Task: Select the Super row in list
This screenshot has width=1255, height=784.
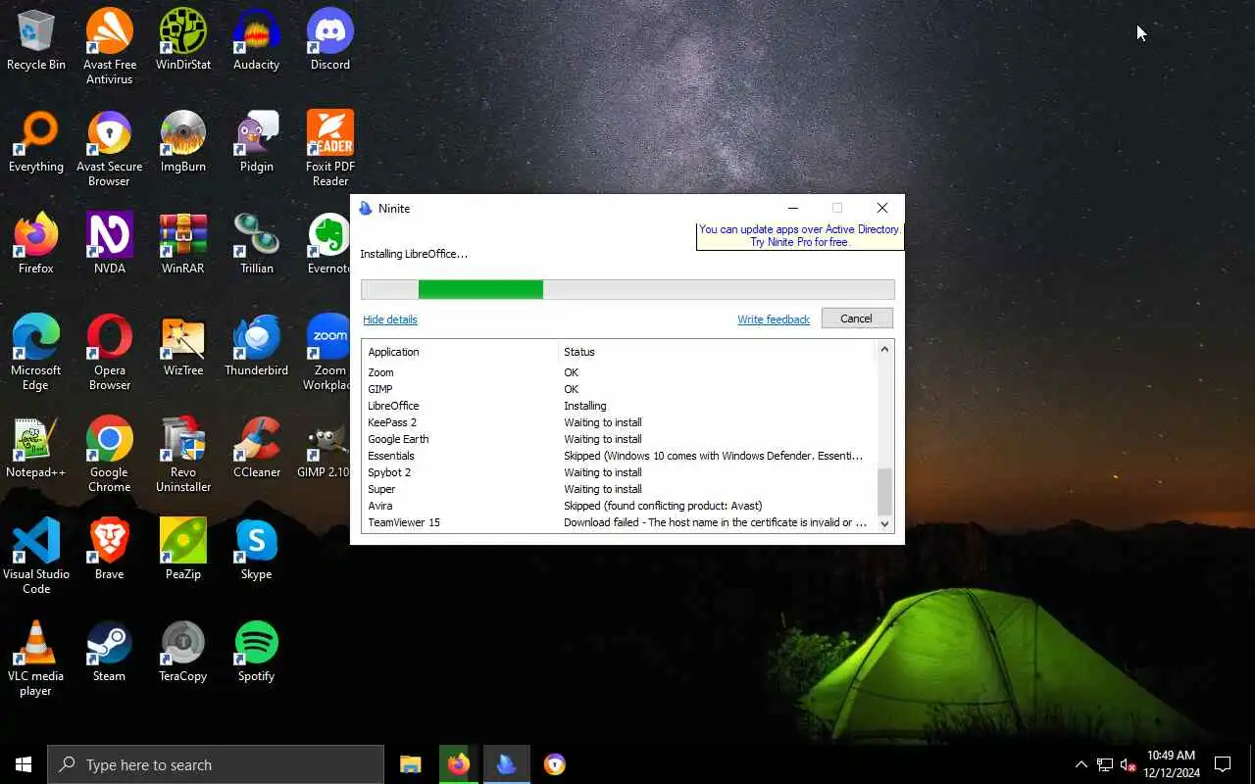Action: 618,489
